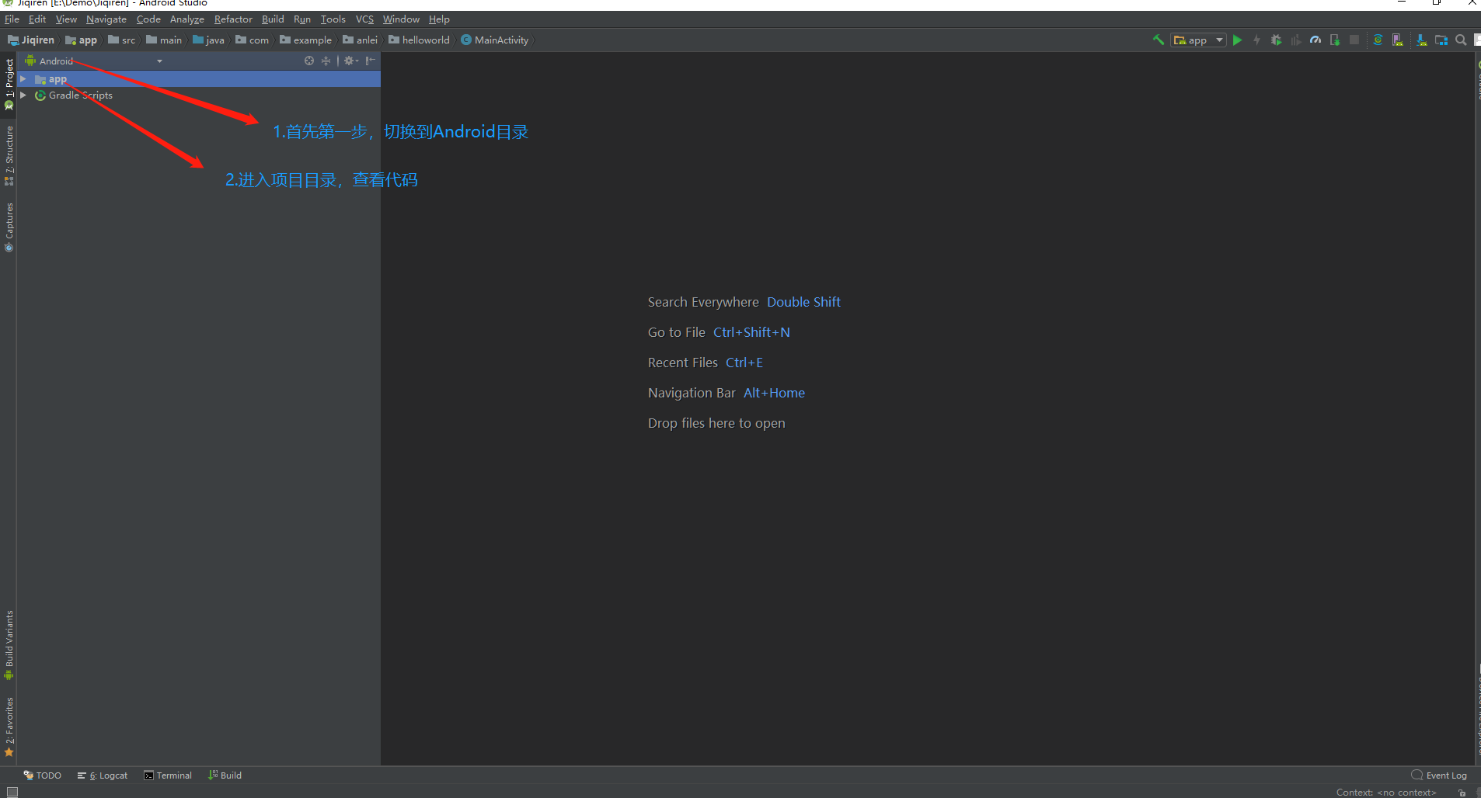The height and width of the screenshot is (798, 1481).
Task: Expand the Gradle Scripts tree arrow
Action: (23, 95)
